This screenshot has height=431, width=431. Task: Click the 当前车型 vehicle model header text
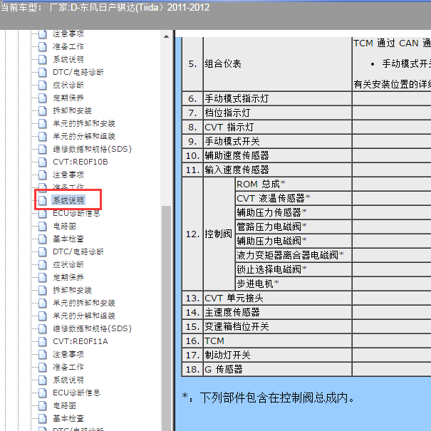pos(105,7)
